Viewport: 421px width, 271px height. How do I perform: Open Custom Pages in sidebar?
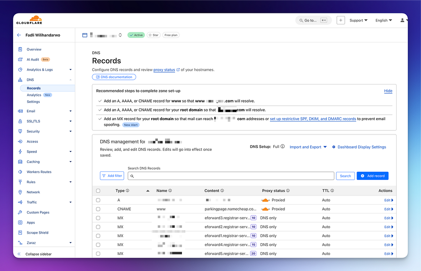(38, 212)
